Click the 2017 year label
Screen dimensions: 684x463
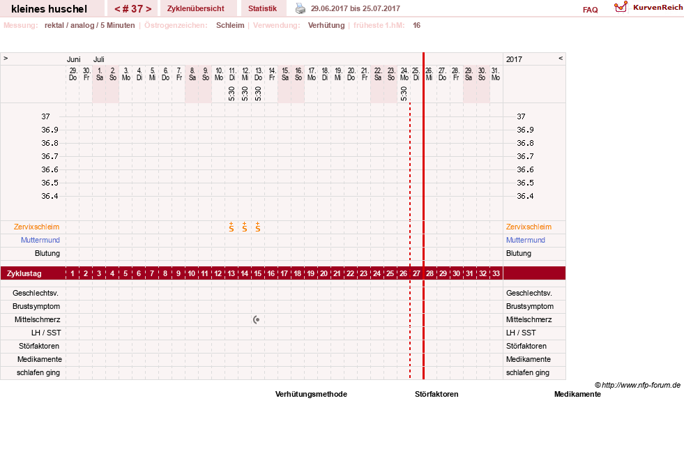click(x=514, y=59)
